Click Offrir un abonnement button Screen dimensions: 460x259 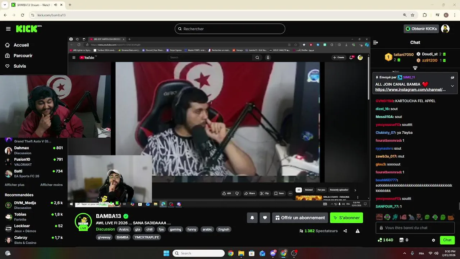pyautogui.click(x=300, y=218)
